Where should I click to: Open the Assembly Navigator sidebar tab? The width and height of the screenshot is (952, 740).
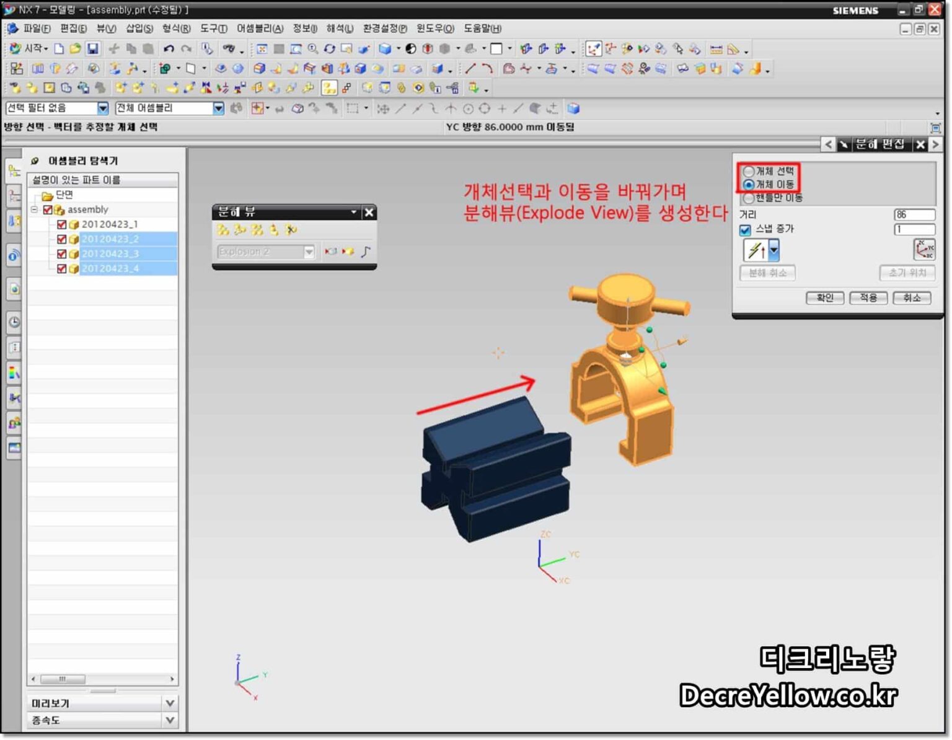[x=14, y=170]
